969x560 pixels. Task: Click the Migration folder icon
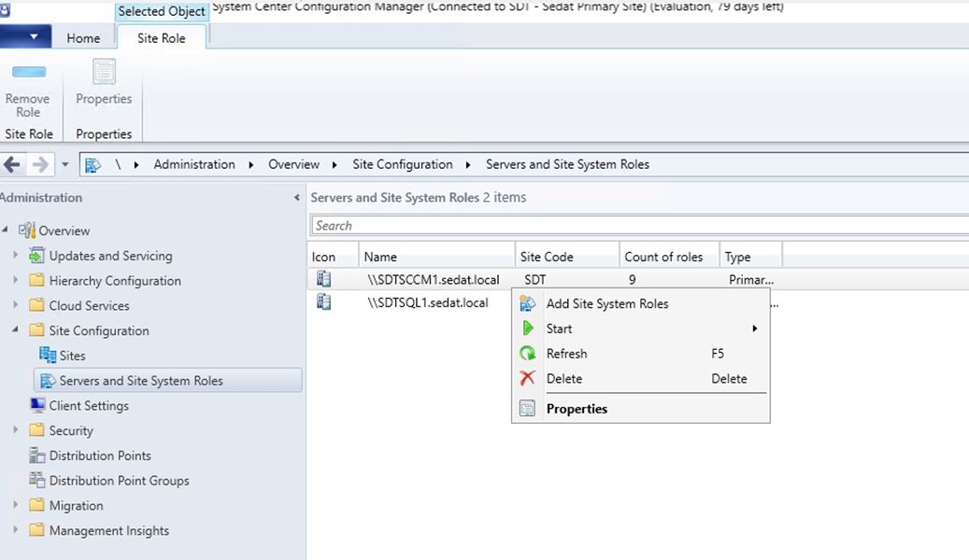(37, 505)
